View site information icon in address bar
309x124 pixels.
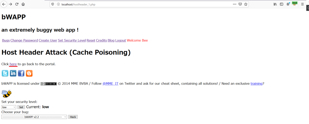[x=58, y=4]
